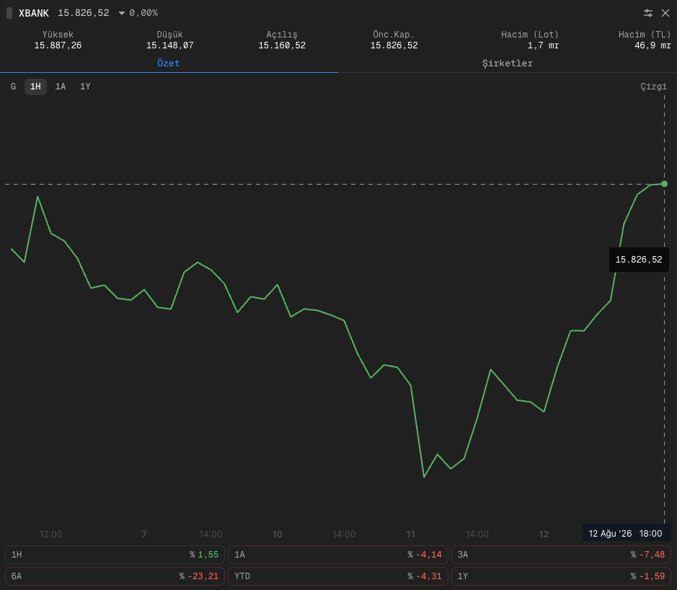677x590 pixels.
Task: Click the Açılış value 15.160,52
Action: point(282,45)
